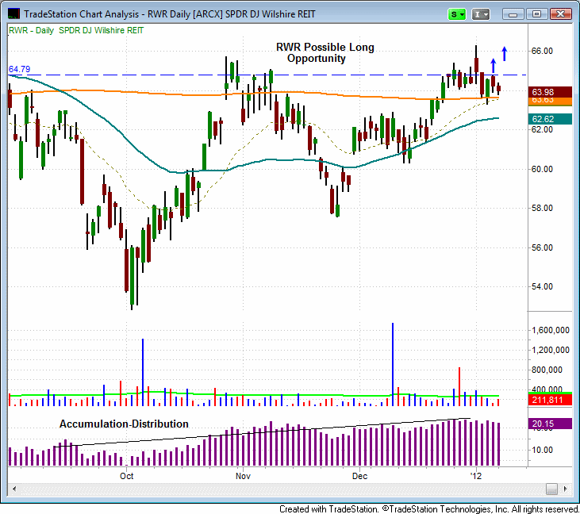Click the Dec date axis label
This screenshot has height=514, width=580.
point(360,476)
